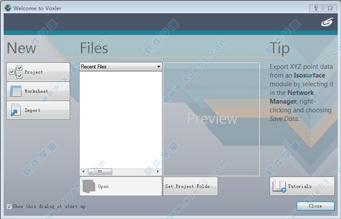This screenshot has height=219, width=341.
Task: Click the horizontal scrollbar thumb in file list
Action: click(x=100, y=172)
